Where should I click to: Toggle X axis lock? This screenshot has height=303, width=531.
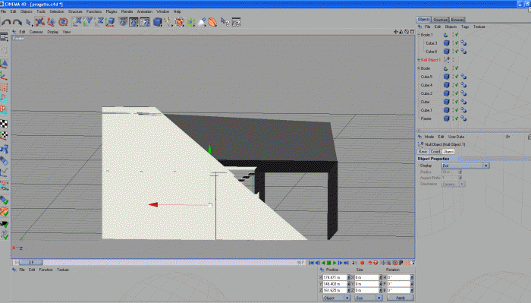pos(78,22)
